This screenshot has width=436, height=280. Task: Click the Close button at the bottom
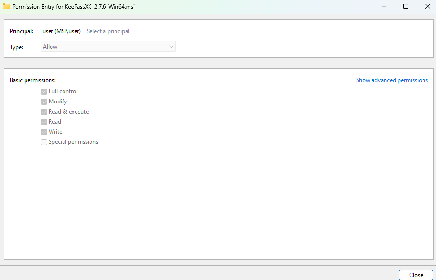[x=416, y=275]
